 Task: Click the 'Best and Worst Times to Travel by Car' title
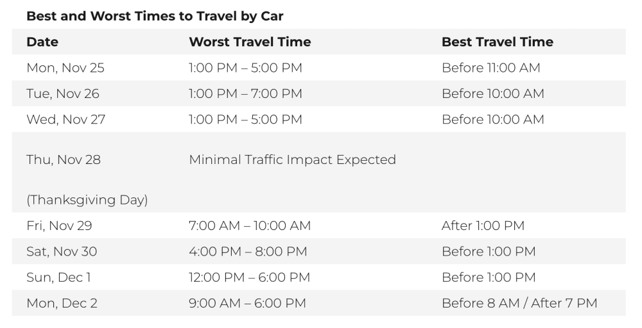(x=155, y=17)
